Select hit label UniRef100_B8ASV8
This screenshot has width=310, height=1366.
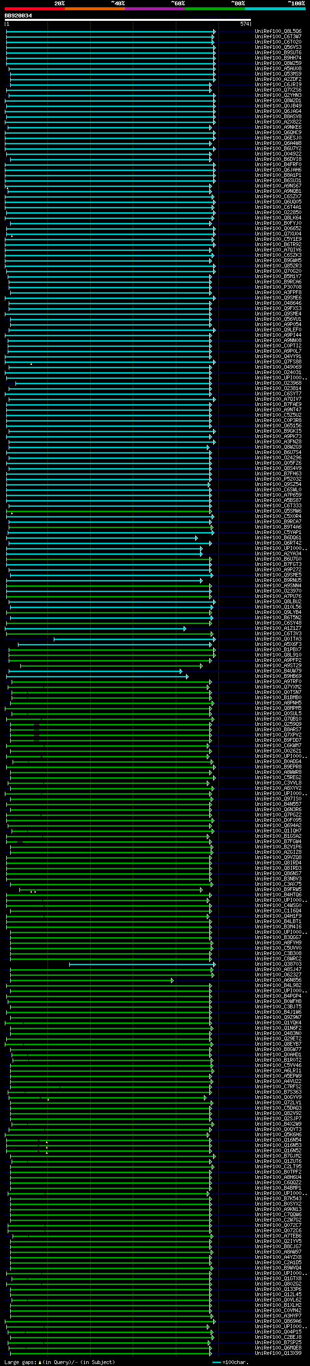click(x=278, y=116)
